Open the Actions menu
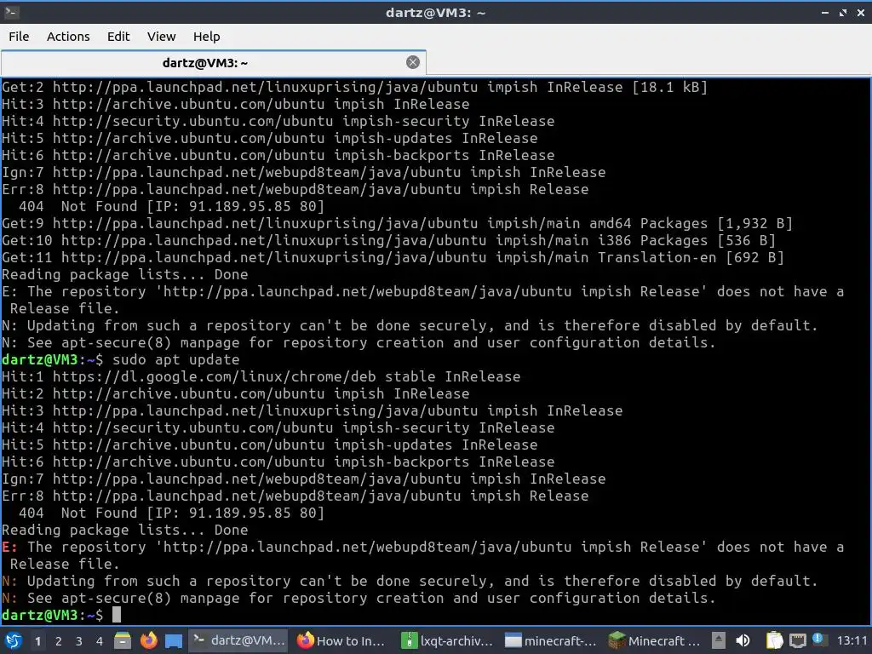Viewport: 872px width, 654px height. 68,37
